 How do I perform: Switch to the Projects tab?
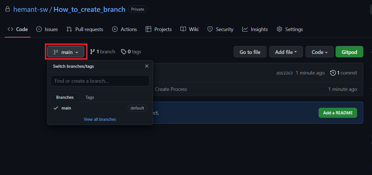159,29
